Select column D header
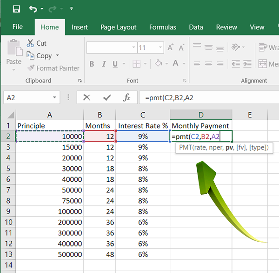Viewport: 279px width, 273px height. pos(201,115)
